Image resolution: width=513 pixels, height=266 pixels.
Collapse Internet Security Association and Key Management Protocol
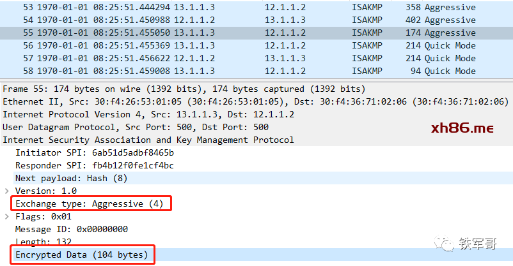[148, 140]
